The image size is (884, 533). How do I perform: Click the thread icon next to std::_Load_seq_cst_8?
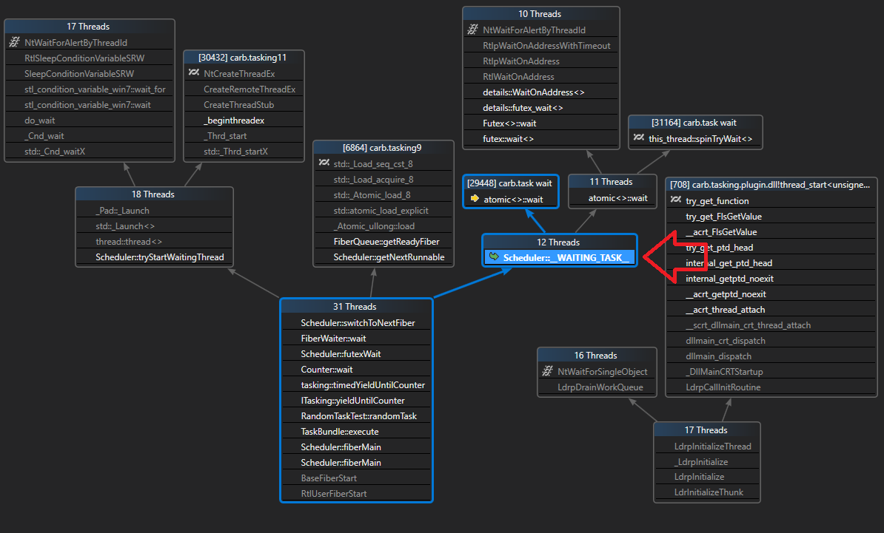(324, 163)
